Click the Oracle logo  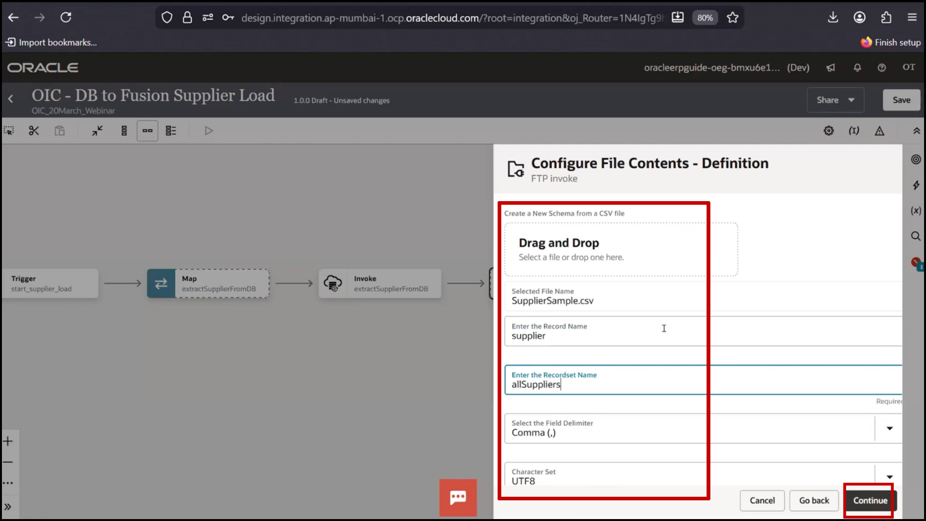pos(43,68)
